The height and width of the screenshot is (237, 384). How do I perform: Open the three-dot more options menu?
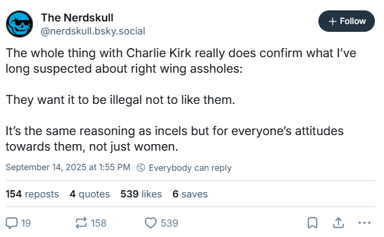click(x=364, y=223)
